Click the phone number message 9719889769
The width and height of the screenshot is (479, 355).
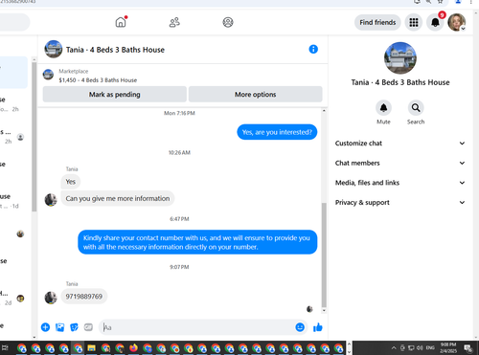84,297
